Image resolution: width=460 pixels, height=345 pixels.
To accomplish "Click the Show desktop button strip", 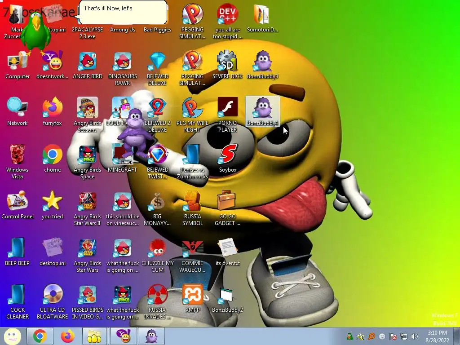I will click(x=456, y=336).
